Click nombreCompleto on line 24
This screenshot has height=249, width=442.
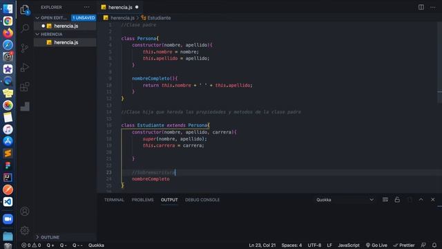click(151, 179)
